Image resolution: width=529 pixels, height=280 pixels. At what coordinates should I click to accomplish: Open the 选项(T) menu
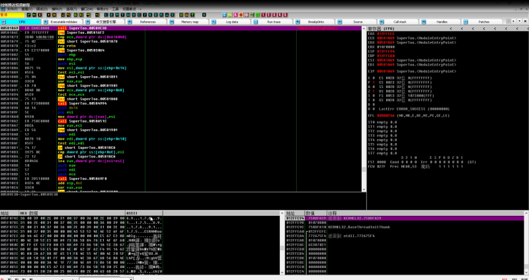click(71, 9)
